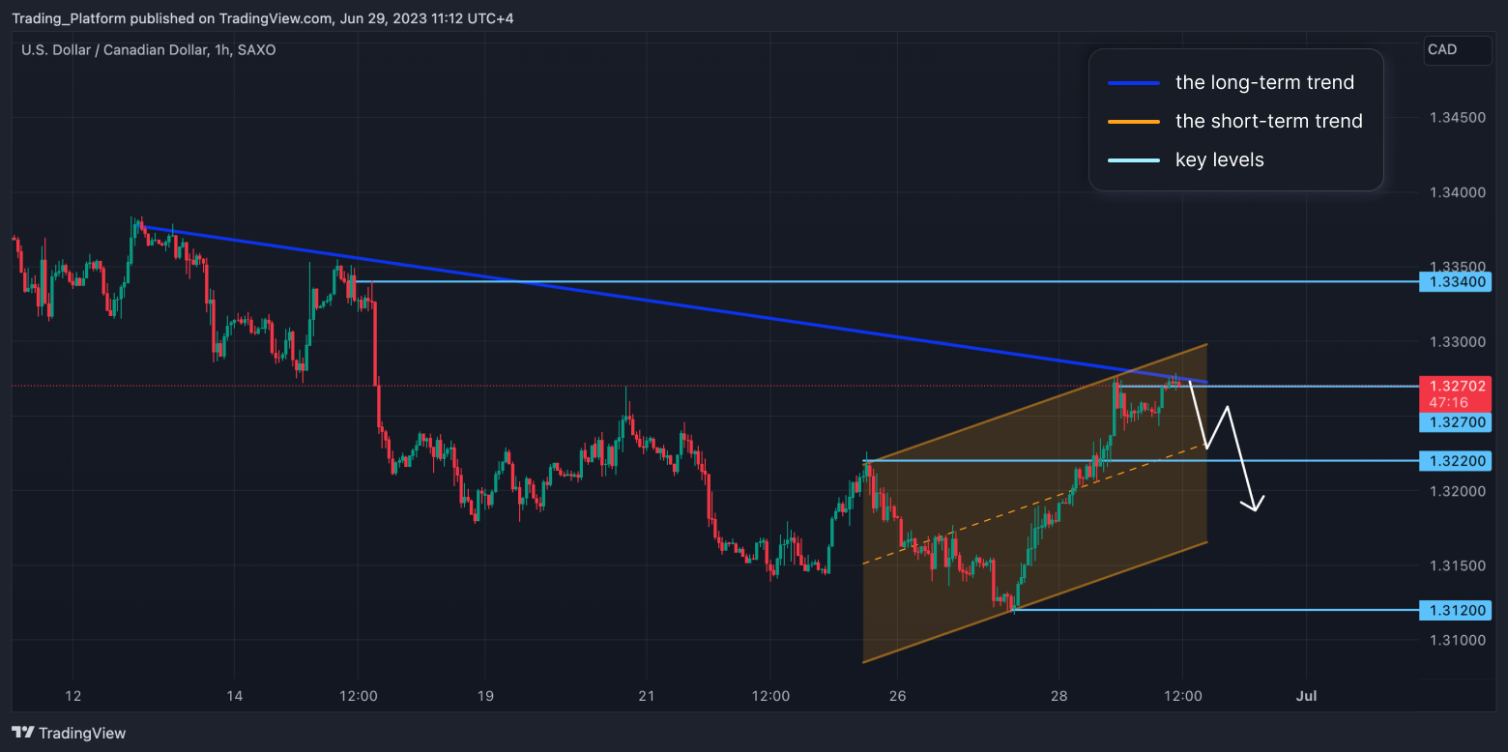Click date 28 on the time axis
1508x752 pixels.
(1058, 696)
